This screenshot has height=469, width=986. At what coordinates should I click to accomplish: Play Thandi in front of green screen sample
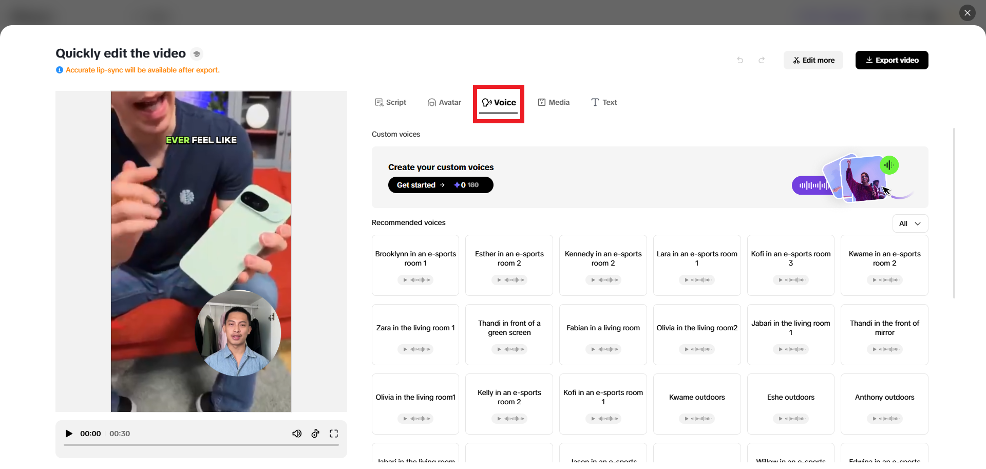[509, 349]
